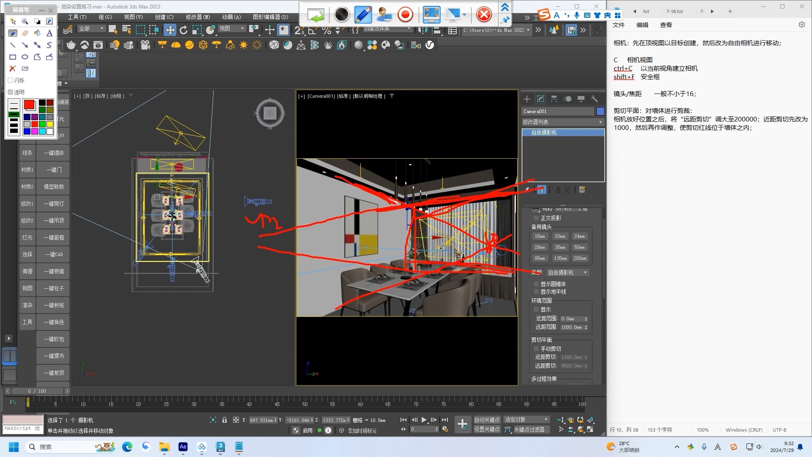
Task: Open the 创建(C) menu
Action: 164,17
